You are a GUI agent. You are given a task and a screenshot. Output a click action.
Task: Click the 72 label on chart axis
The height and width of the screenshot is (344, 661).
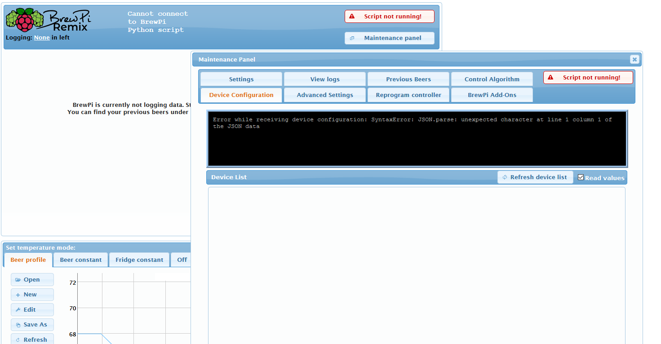click(x=73, y=283)
